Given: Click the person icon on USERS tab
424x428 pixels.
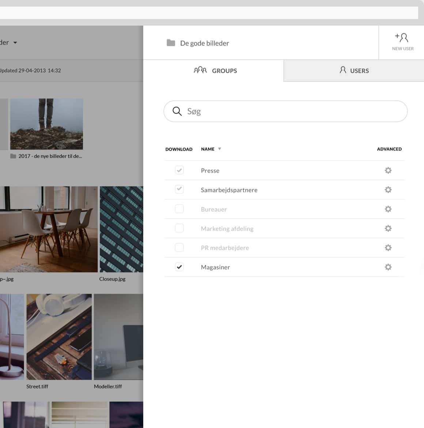Looking at the screenshot, I should tap(343, 70).
